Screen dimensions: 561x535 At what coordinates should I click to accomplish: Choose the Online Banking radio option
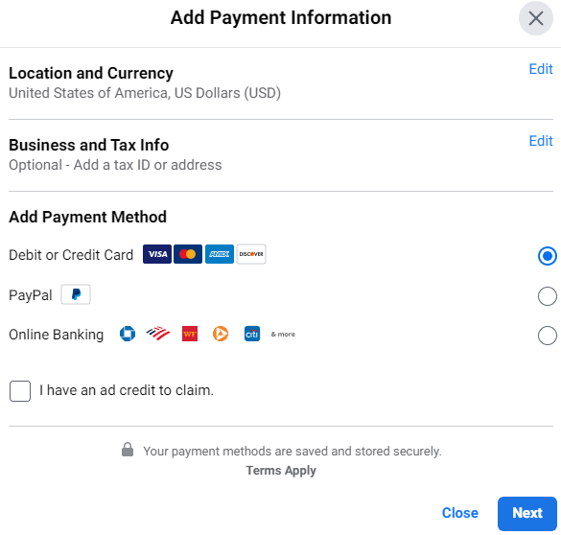[547, 336]
